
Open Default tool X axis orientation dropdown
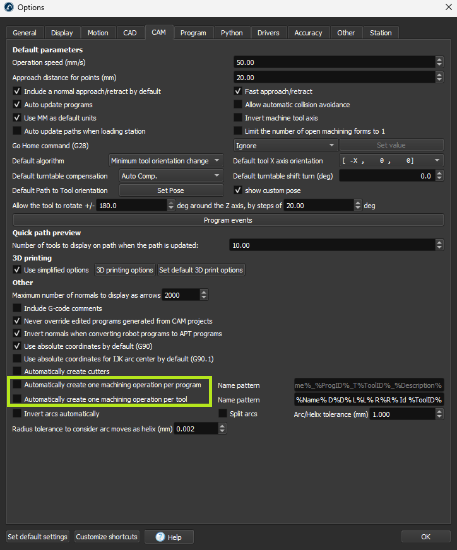pyautogui.click(x=391, y=161)
